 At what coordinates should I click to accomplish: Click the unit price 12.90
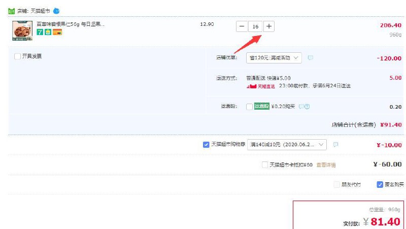click(x=207, y=24)
